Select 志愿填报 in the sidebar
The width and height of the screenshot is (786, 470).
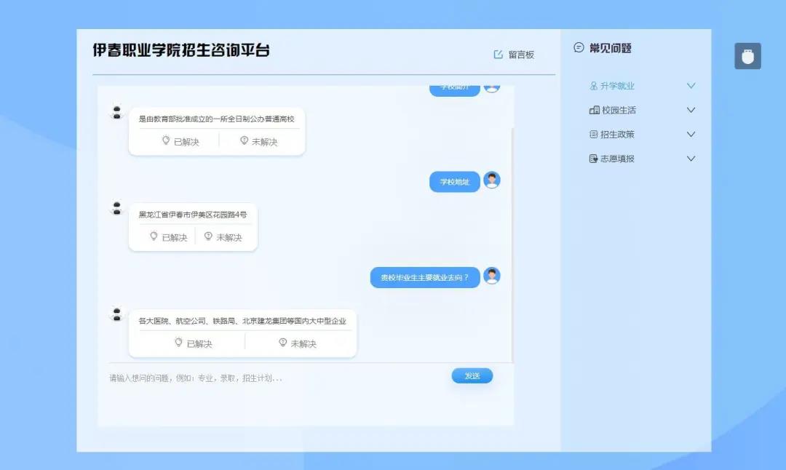617,158
